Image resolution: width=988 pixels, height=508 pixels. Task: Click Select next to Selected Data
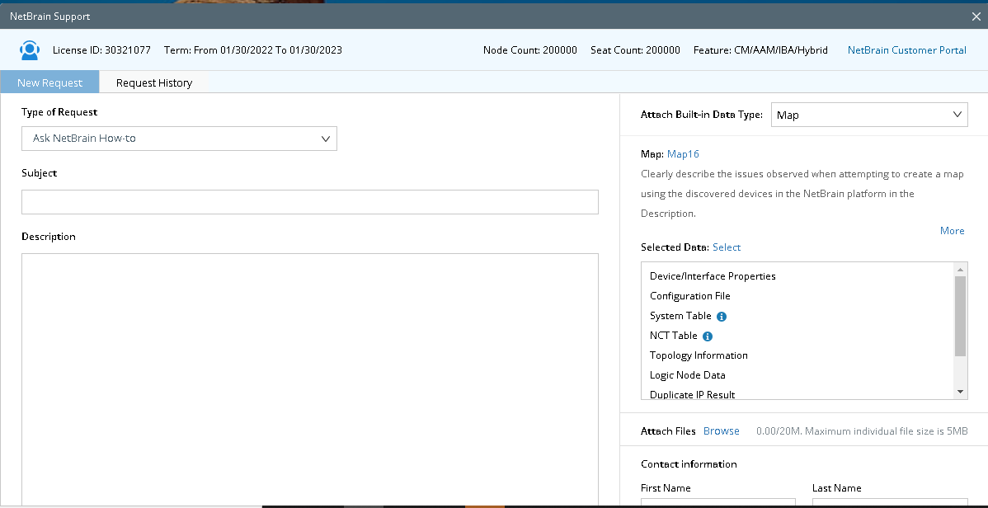coord(727,247)
